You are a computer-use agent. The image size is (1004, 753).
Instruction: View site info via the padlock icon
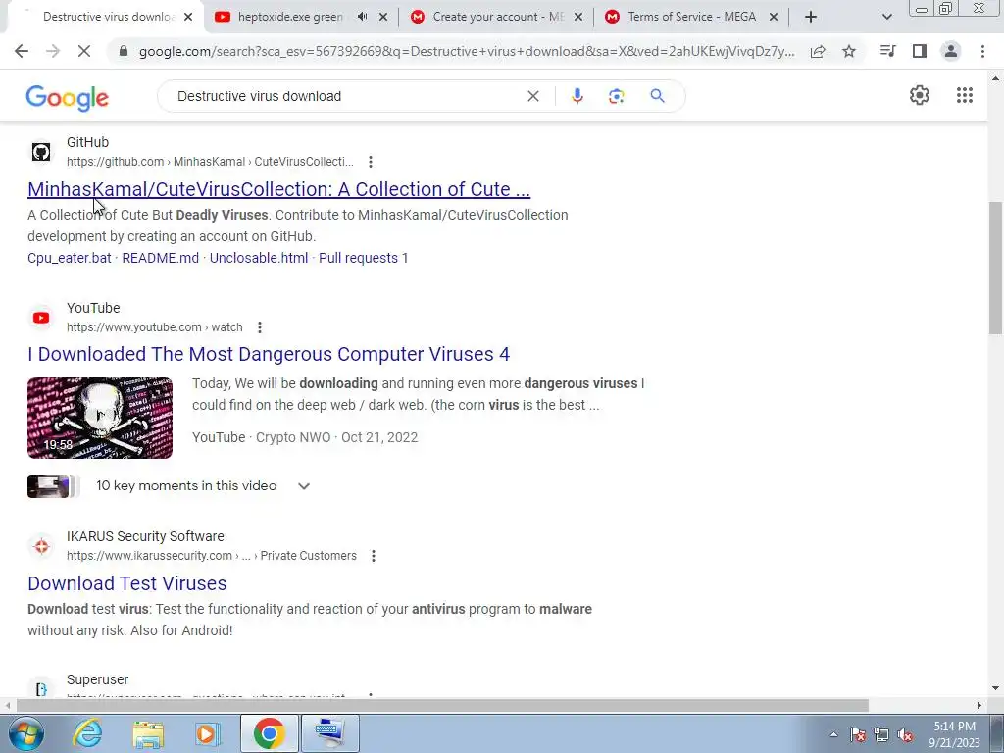pos(124,51)
